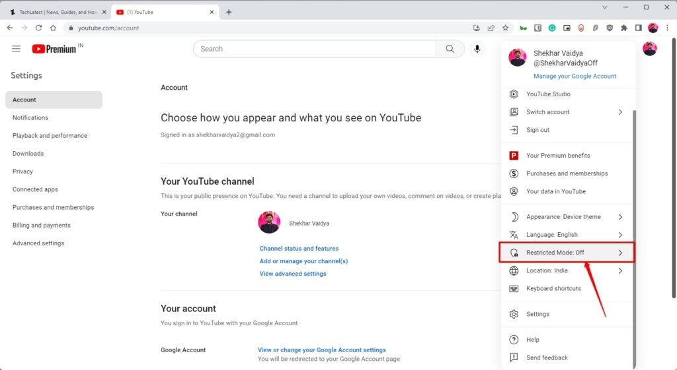Open the browser side panel icon
Viewport: 677px width, 370px height.
(638, 28)
